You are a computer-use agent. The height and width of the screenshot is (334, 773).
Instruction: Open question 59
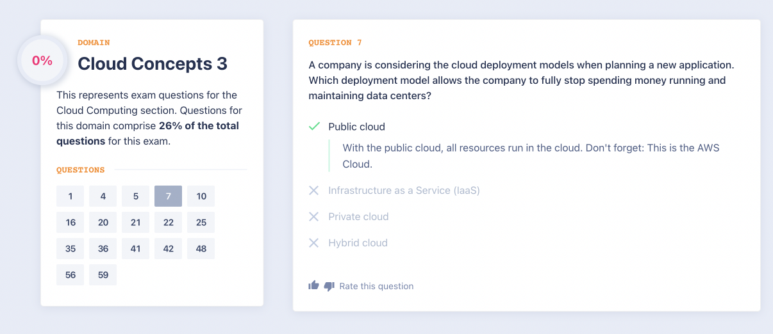(103, 275)
